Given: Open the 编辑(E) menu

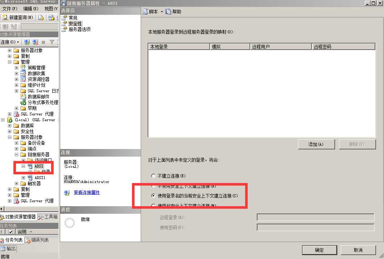Looking at the screenshot, I should point(30,9).
